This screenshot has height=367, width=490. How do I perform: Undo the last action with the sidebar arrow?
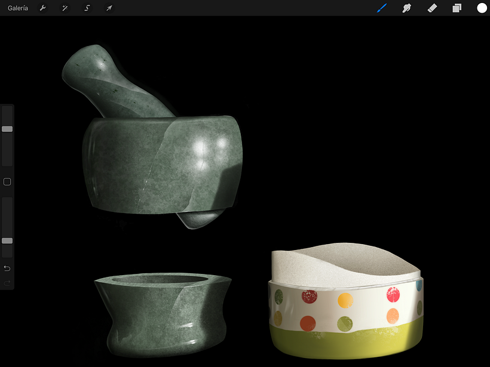click(x=7, y=268)
